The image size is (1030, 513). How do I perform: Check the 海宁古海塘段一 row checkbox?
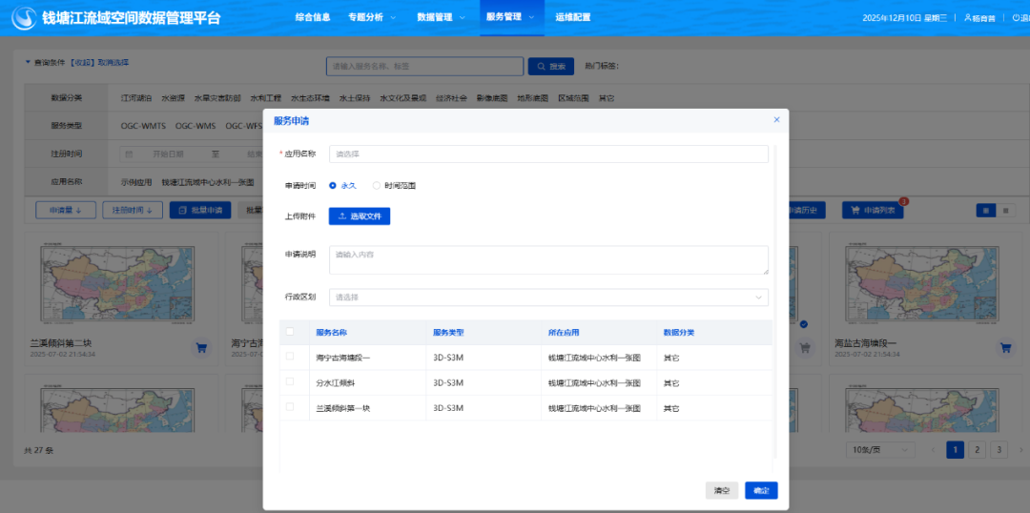290,357
